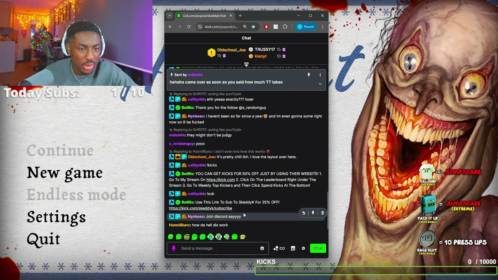Screen dimensions: 498x280
Task: Open Chrome tab search dropdown arrow
Action: point(170,16)
